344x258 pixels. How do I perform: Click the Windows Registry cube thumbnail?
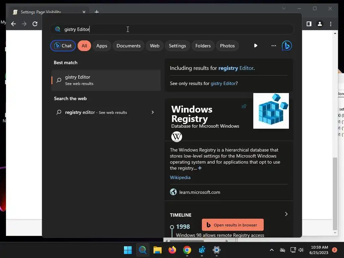[271, 111]
